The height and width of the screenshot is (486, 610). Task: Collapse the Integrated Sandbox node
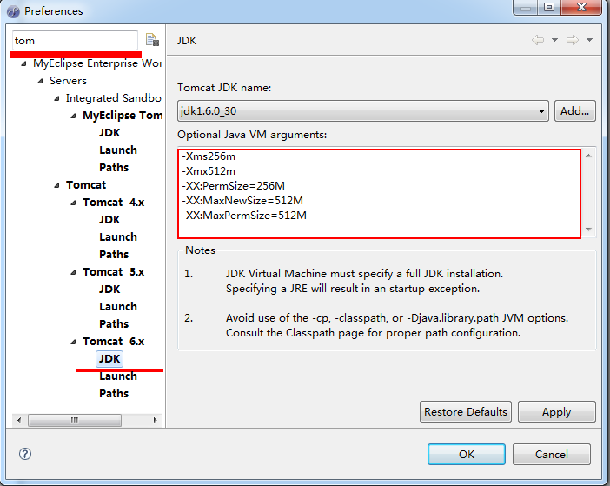(56, 98)
